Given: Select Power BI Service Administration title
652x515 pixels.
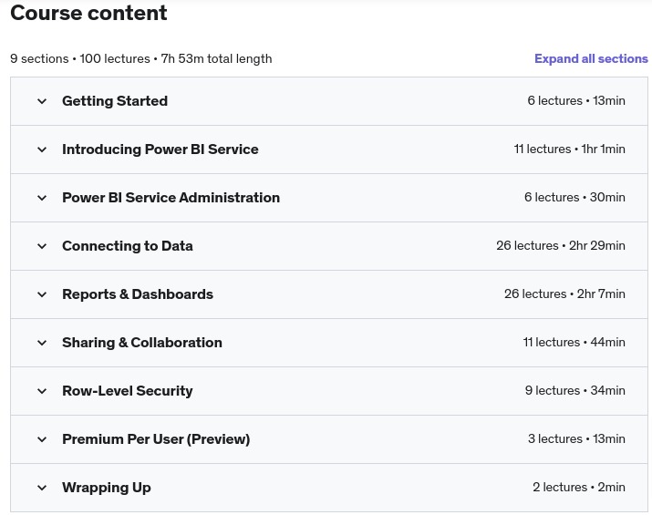Looking at the screenshot, I should coord(171,198).
